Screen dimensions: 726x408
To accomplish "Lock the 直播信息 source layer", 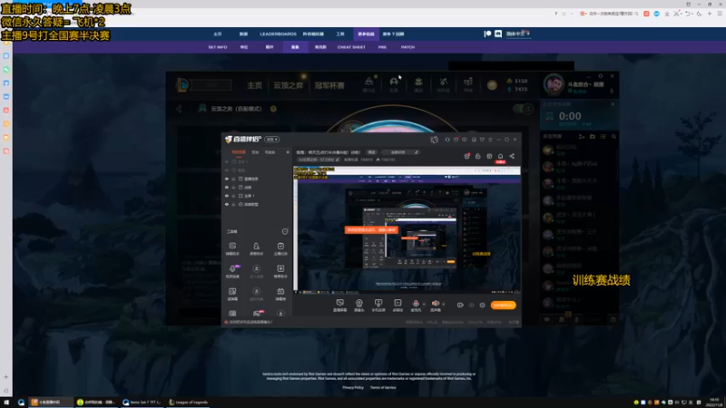I will pyautogui.click(x=233, y=179).
